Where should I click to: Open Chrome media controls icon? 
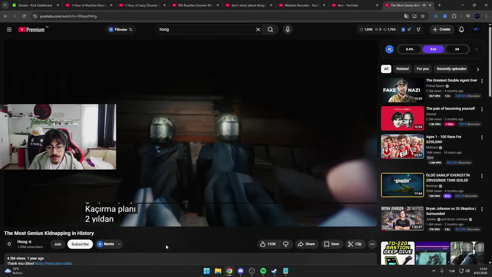pyautogui.click(x=468, y=16)
